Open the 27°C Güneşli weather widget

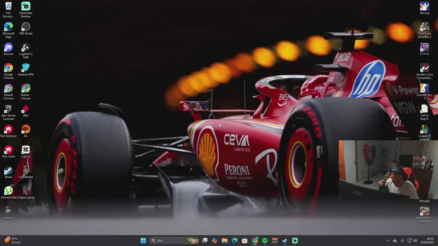12,241
